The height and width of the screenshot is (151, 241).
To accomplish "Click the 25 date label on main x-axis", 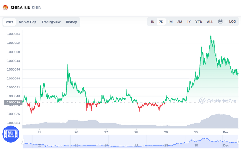I will [x=40, y=132].
